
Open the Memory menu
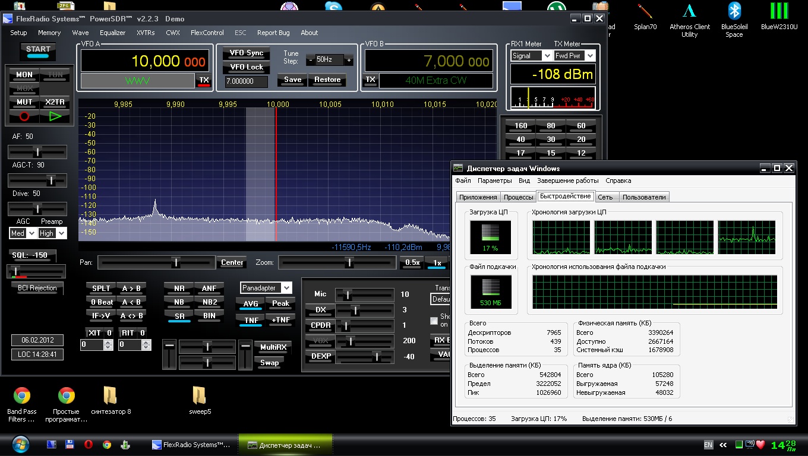click(x=49, y=33)
